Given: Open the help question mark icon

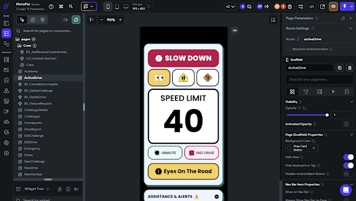Looking at the screenshot, I should click(51, 6).
